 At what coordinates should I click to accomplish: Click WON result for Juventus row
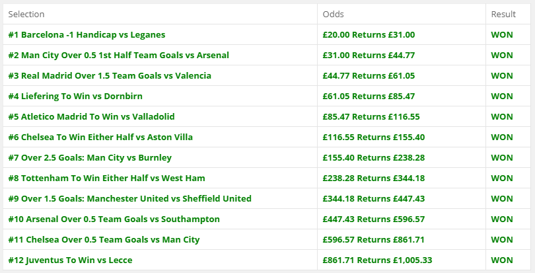tap(502, 260)
